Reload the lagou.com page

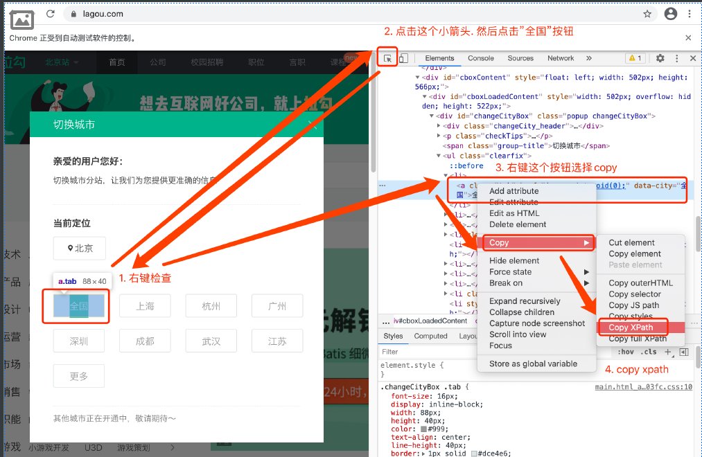(50, 14)
